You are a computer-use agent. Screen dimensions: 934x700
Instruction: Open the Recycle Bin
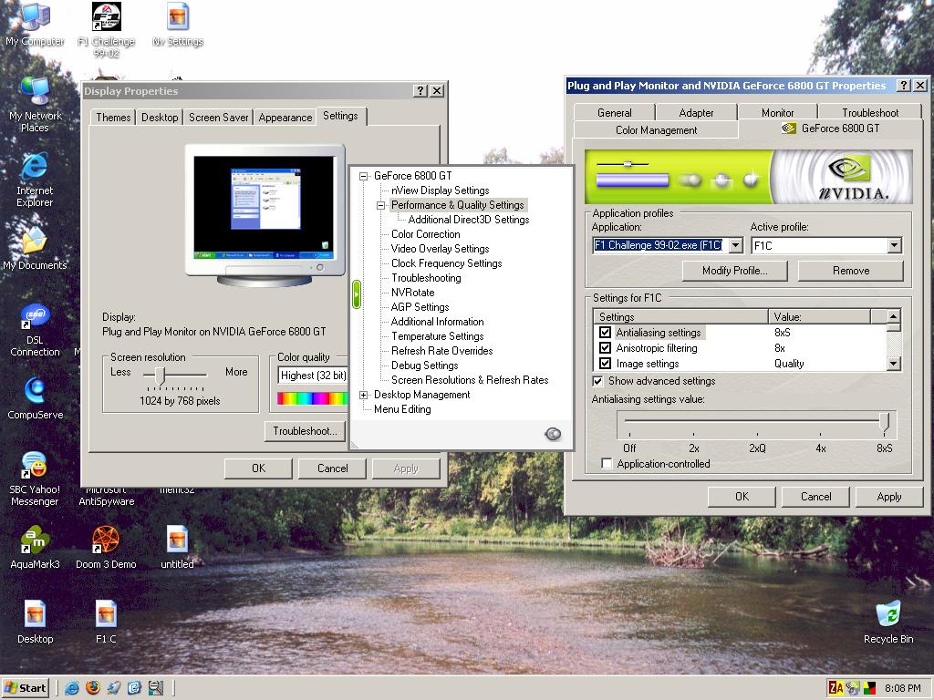[x=887, y=615]
